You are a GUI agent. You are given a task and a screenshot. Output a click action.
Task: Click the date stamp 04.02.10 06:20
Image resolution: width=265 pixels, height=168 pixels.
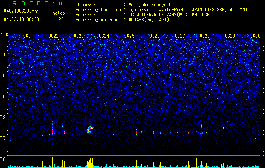tap(21, 19)
